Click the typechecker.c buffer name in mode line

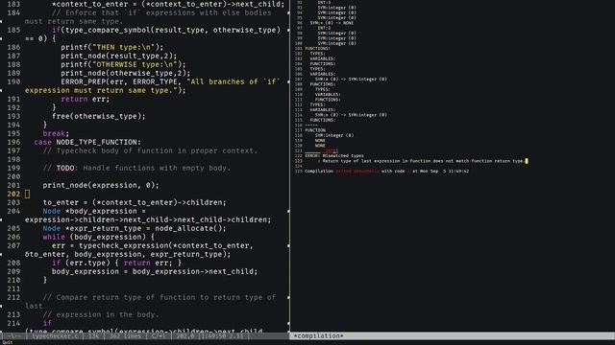click(x=55, y=335)
